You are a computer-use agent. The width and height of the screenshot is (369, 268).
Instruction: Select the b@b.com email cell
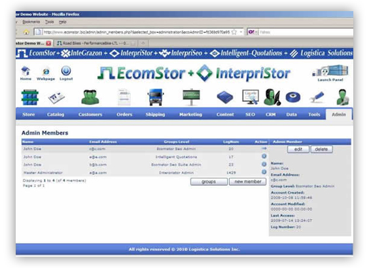point(98,165)
